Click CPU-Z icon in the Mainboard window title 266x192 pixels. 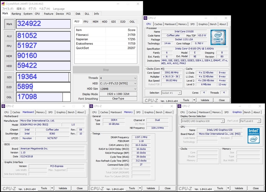click(3, 106)
